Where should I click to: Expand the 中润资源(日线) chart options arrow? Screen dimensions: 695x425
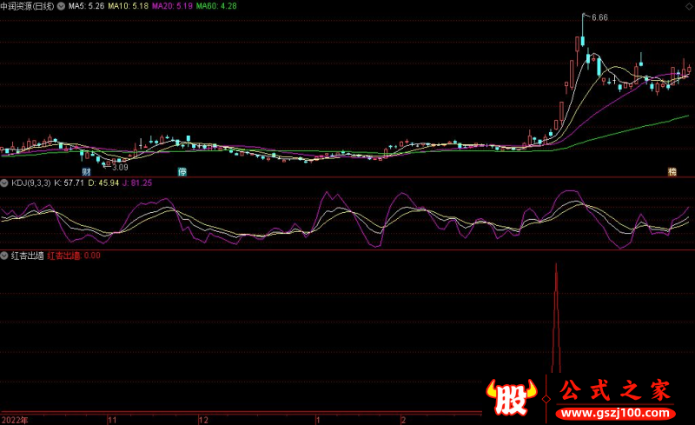[61, 6]
